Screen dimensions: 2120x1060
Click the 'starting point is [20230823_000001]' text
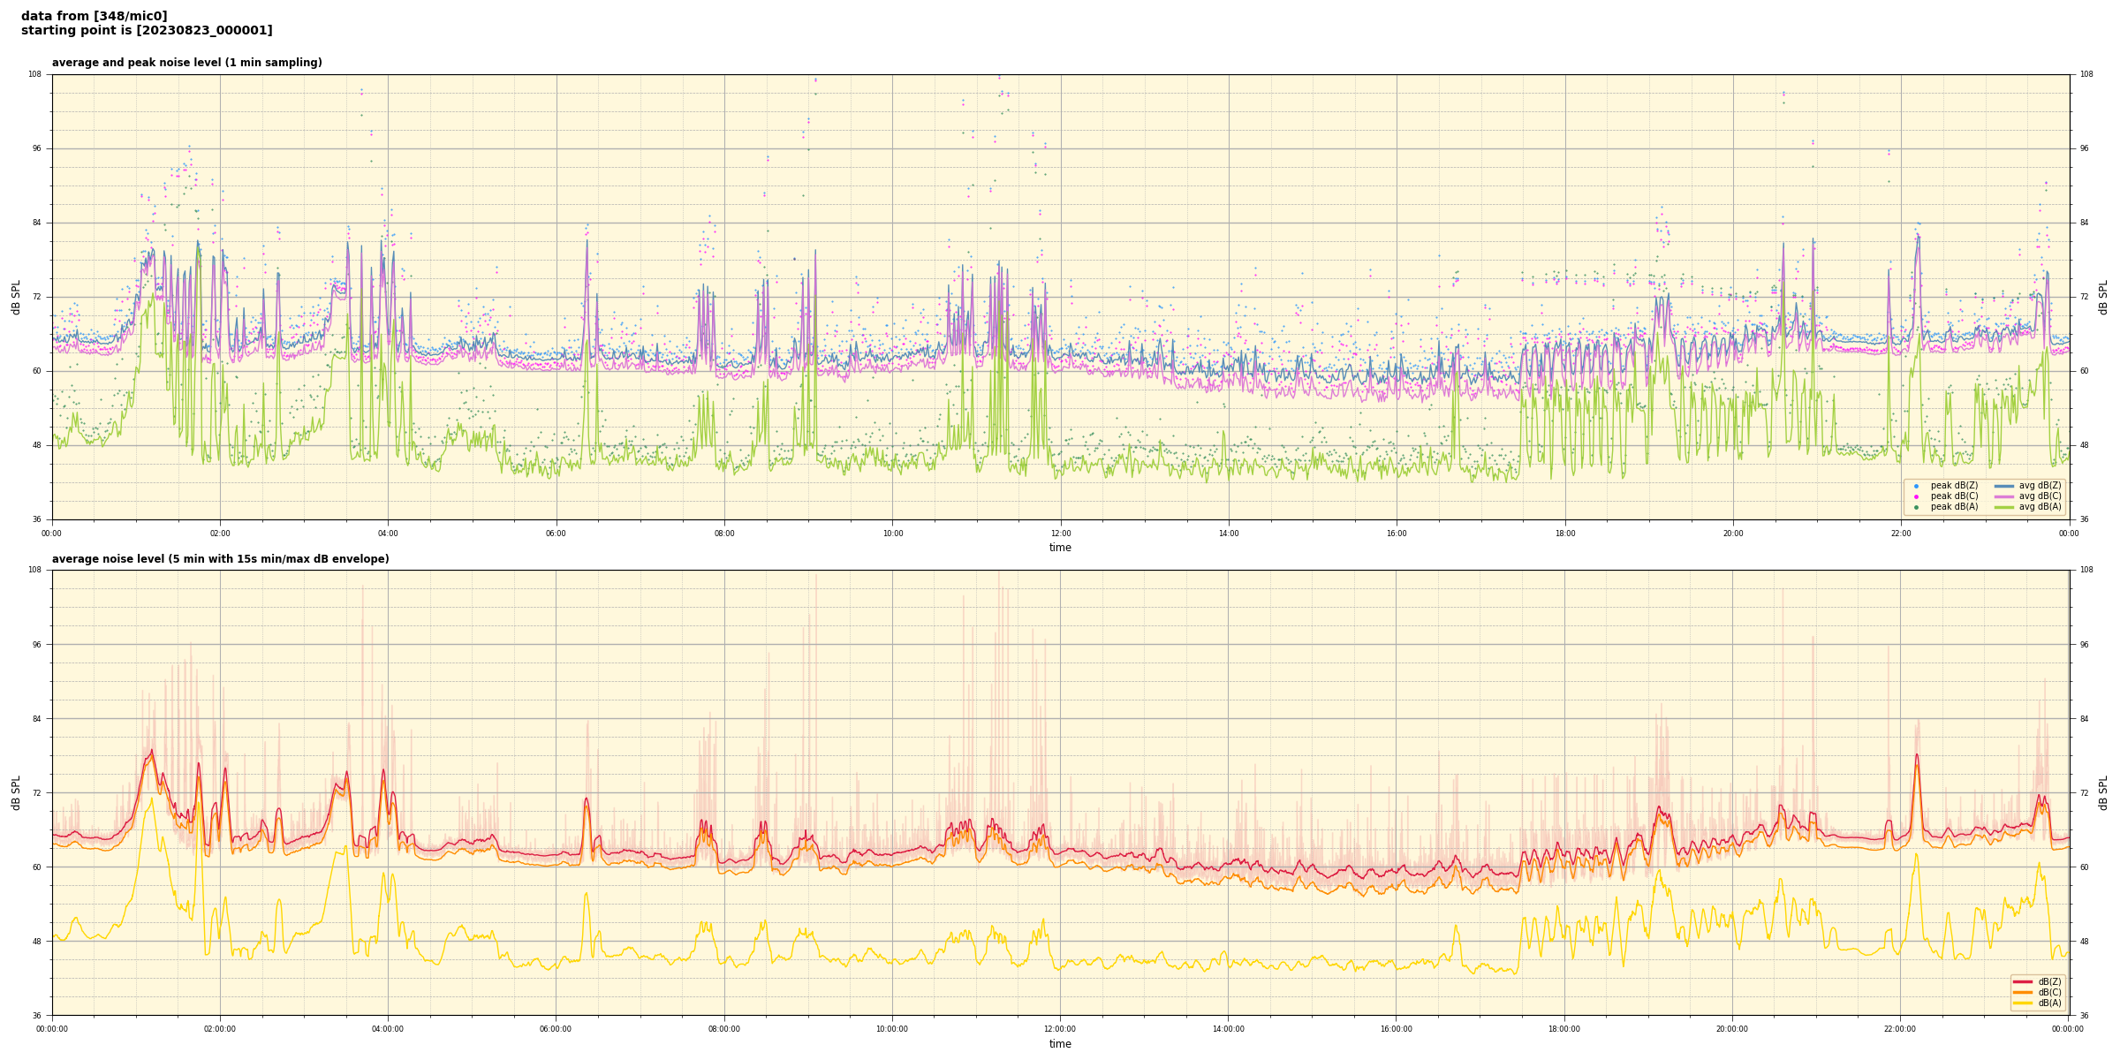[x=147, y=30]
